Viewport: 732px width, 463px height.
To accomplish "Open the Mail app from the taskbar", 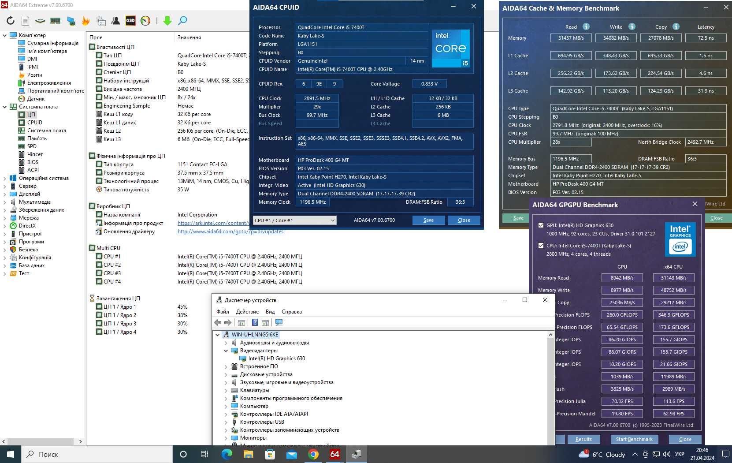I will click(292, 454).
